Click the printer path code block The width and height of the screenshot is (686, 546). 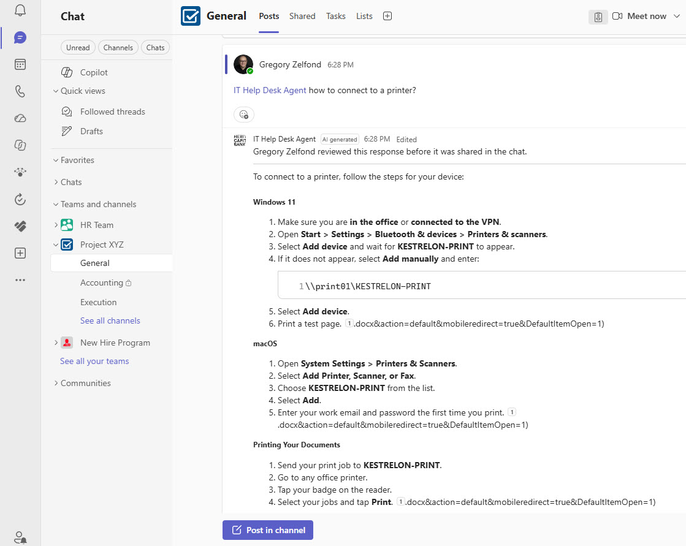click(482, 285)
